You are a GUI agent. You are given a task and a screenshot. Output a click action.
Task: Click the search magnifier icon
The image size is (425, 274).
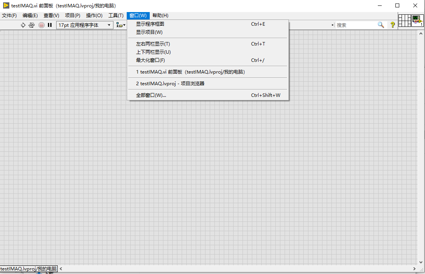point(381,25)
